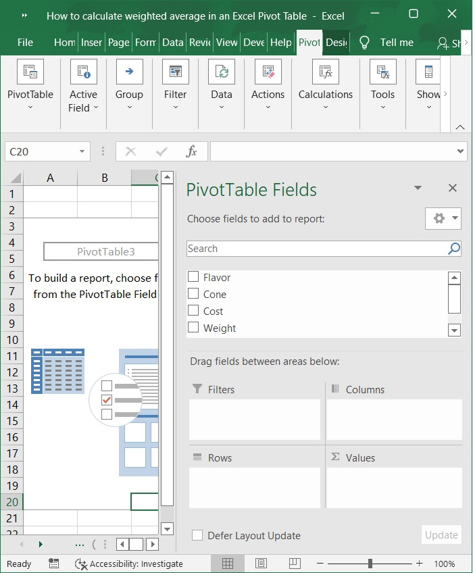Viewport: 473px width, 573px height.
Task: Click the zoom slider handle
Action: pyautogui.click(x=370, y=564)
